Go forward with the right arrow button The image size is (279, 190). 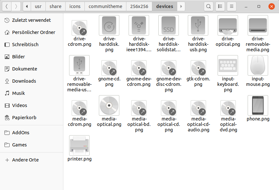(16, 6)
